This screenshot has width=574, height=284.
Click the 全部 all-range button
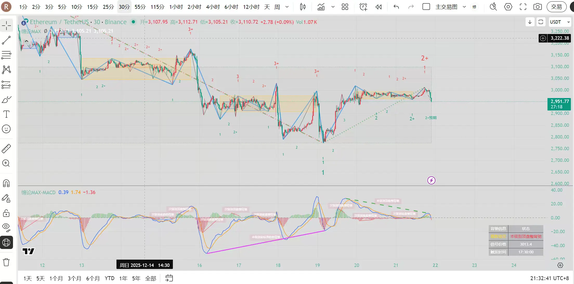151,278
